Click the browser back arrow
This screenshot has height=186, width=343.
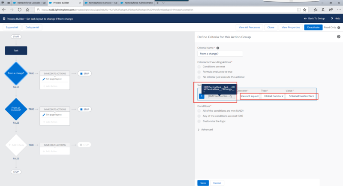(5, 9)
